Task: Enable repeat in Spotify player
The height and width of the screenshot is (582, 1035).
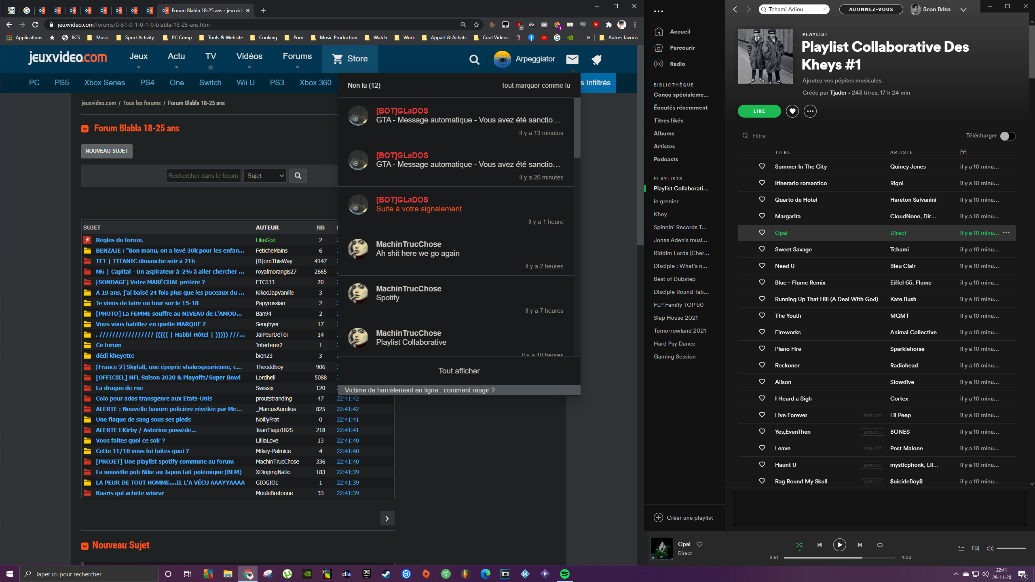Action: pyautogui.click(x=880, y=545)
